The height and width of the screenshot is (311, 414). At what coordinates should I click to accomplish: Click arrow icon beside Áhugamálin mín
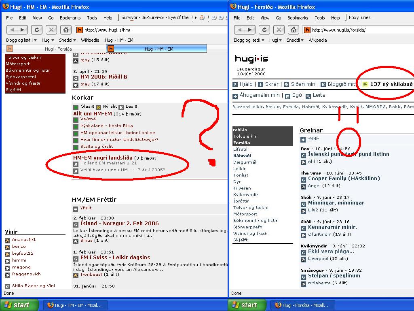[x=235, y=96]
